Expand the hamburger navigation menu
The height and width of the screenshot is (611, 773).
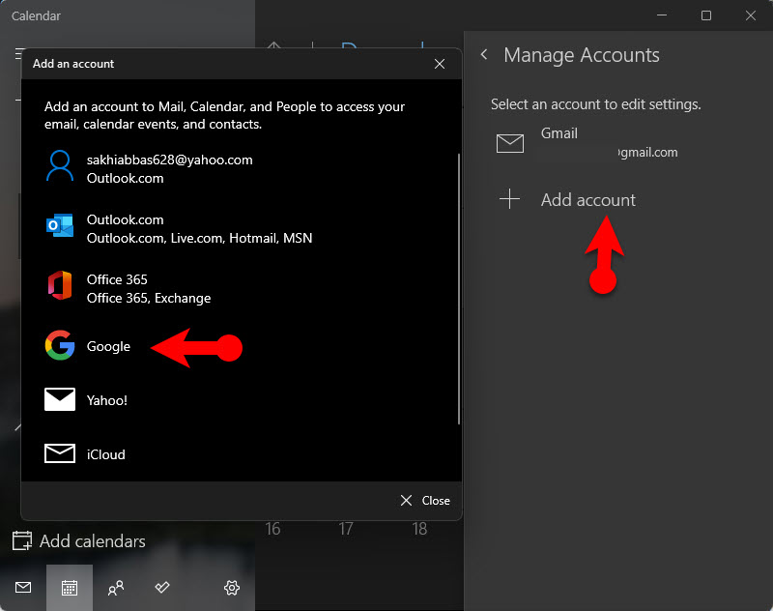pos(16,54)
